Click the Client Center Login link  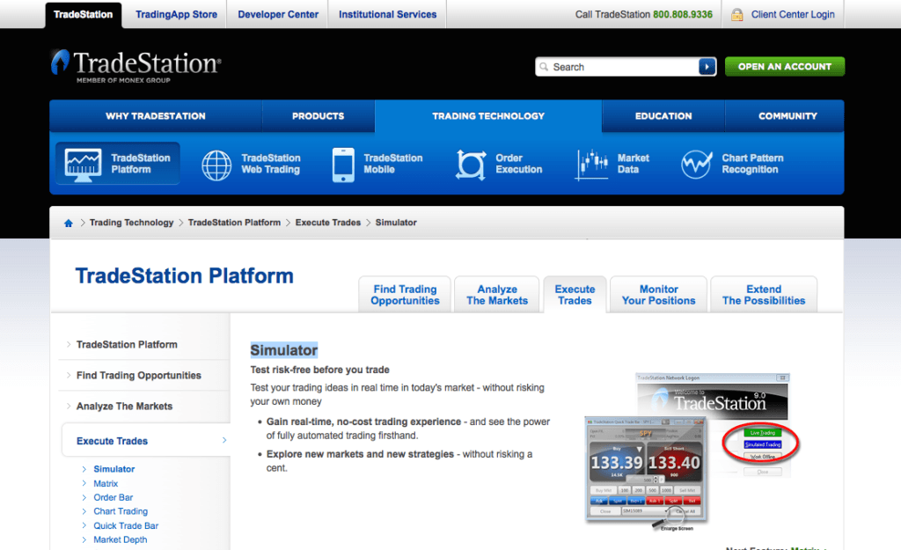pos(793,14)
